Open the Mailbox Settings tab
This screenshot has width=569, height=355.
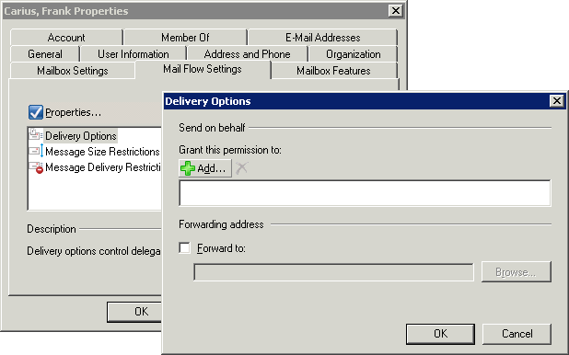point(73,70)
